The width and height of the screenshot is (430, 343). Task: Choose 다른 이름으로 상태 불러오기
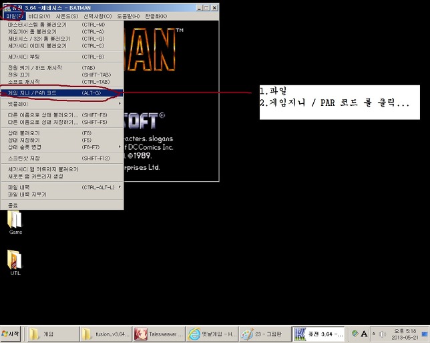[x=61, y=115]
